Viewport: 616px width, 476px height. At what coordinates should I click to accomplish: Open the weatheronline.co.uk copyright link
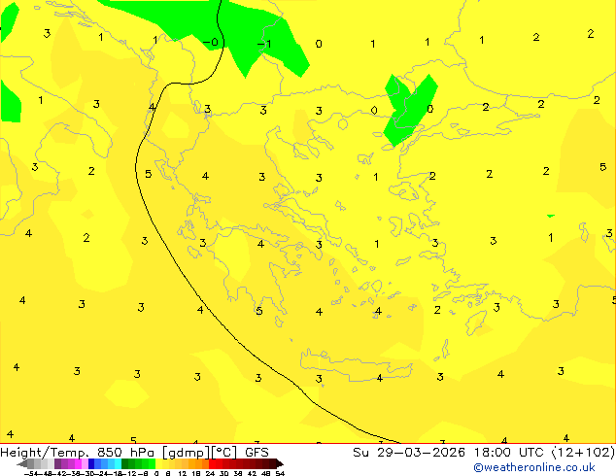pos(533,467)
